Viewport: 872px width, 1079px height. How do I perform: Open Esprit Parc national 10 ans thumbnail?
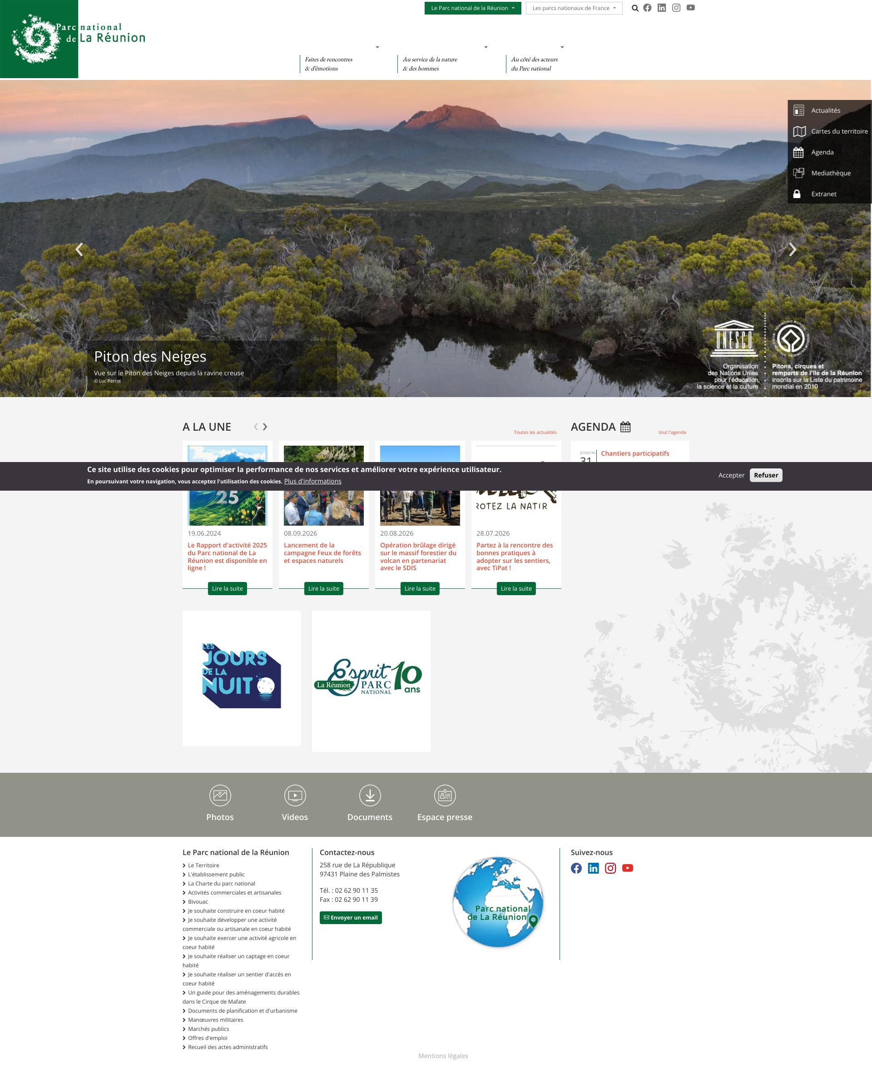pos(371,681)
